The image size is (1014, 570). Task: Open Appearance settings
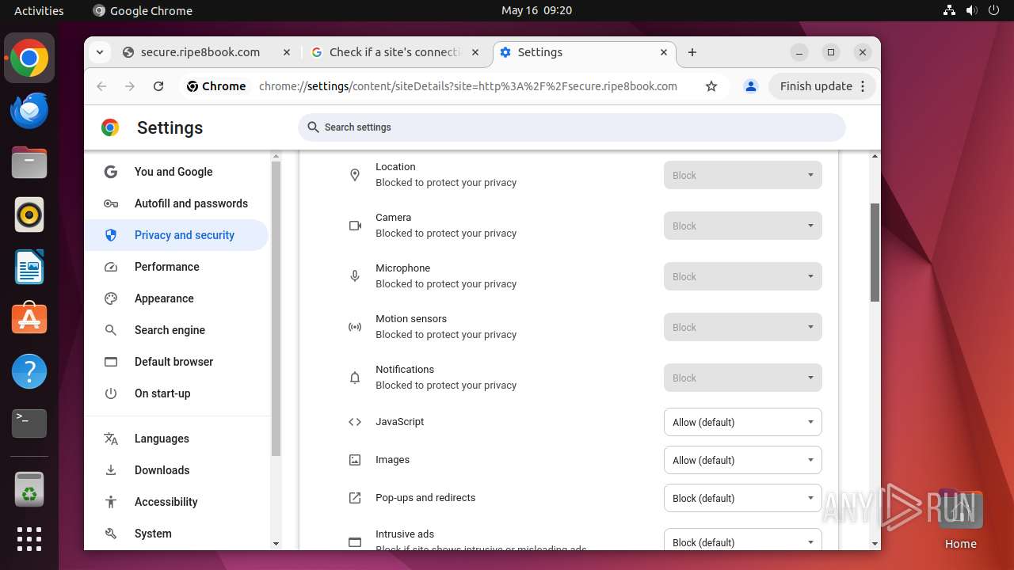pos(177,298)
